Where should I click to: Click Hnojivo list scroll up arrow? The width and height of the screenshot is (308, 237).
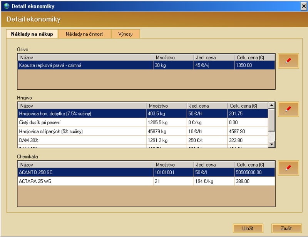(x=271, y=105)
